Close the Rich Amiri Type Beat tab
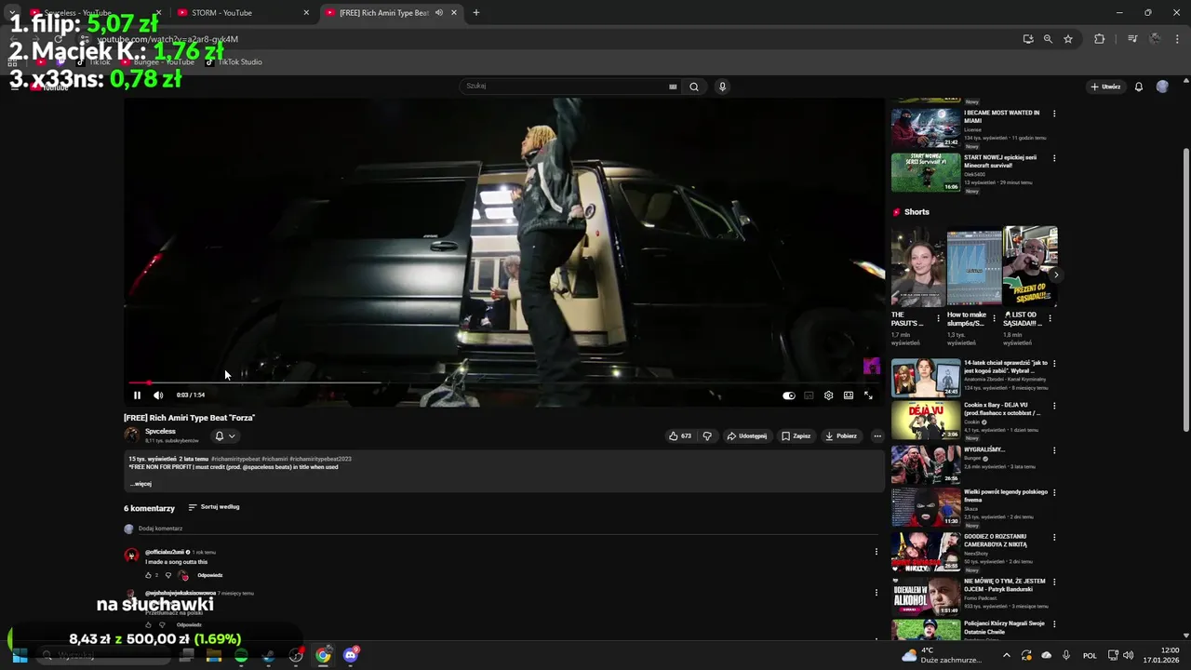Viewport: 1191px width, 670px height. click(x=454, y=13)
